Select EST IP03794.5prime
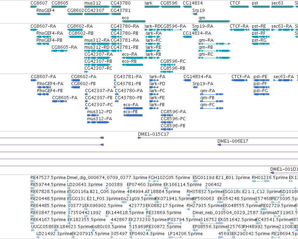Screen dimensions: 298x239 tap(174, 223)
